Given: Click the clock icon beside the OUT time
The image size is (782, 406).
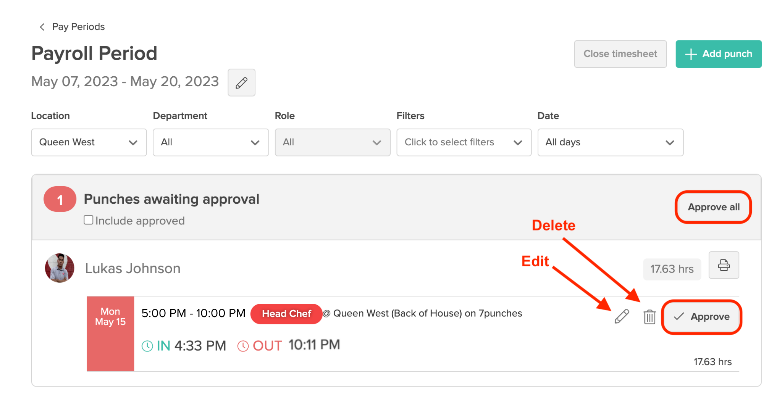Looking at the screenshot, I should (243, 346).
